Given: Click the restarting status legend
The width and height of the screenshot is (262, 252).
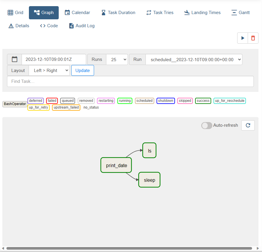Looking at the screenshot, I should [x=106, y=101].
